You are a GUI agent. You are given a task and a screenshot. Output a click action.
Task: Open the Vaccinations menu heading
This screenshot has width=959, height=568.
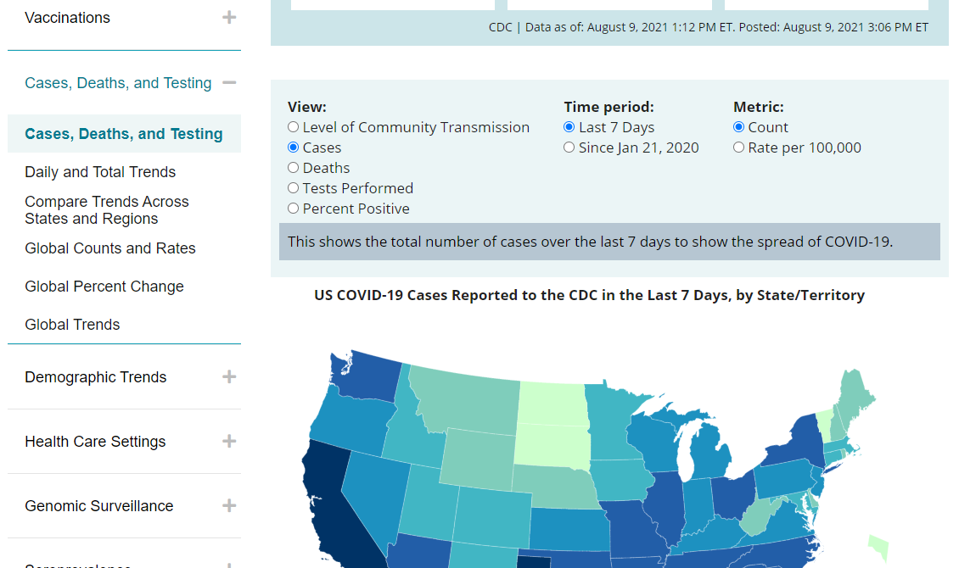click(67, 18)
